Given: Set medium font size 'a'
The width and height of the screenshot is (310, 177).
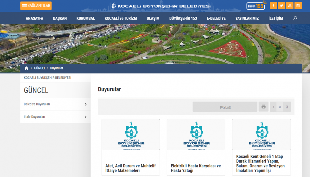Looking at the screenshot, I should pos(280,107).
